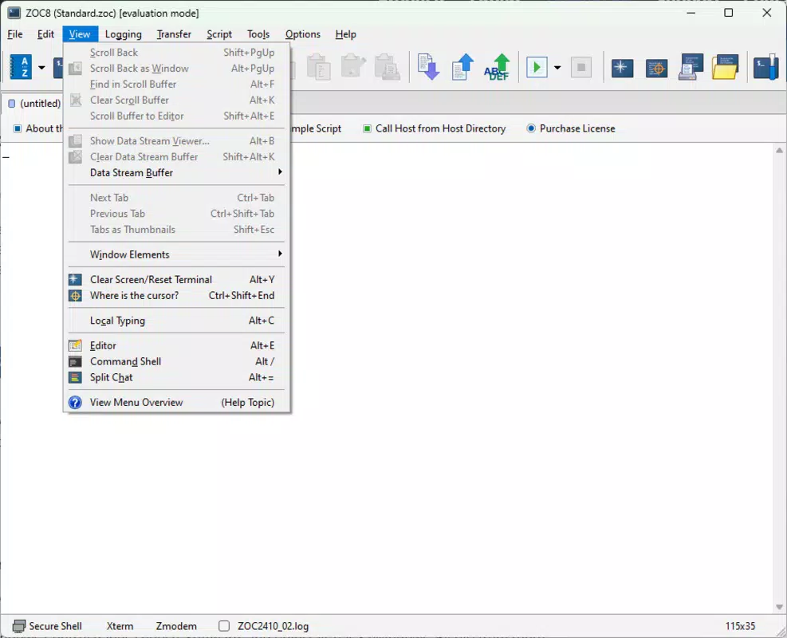The image size is (787, 638).
Task: Click ZOC2410_02.log in status bar
Action: click(x=273, y=626)
